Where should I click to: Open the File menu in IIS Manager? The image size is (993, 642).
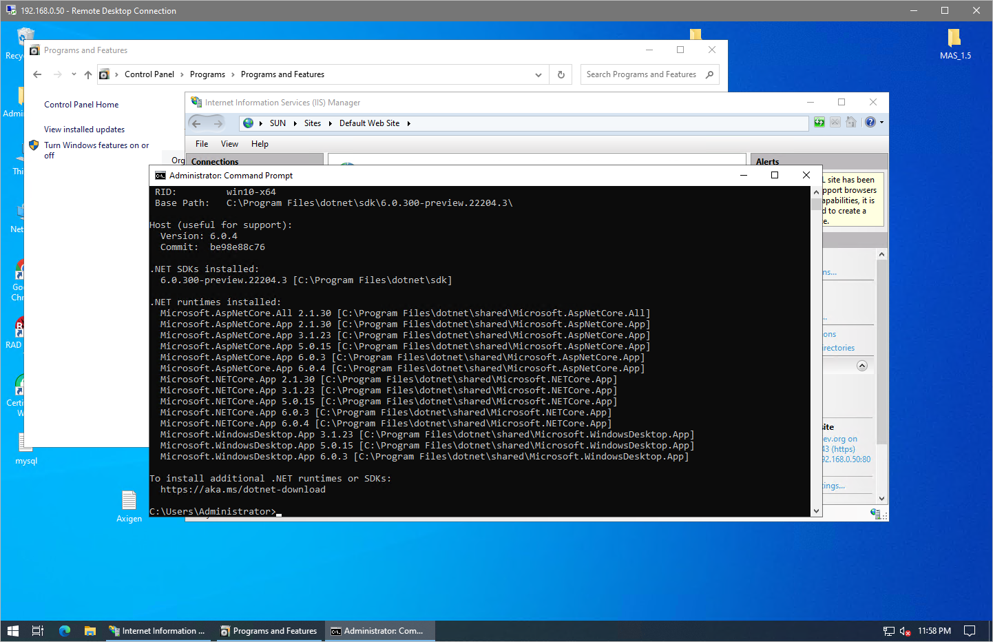(201, 144)
